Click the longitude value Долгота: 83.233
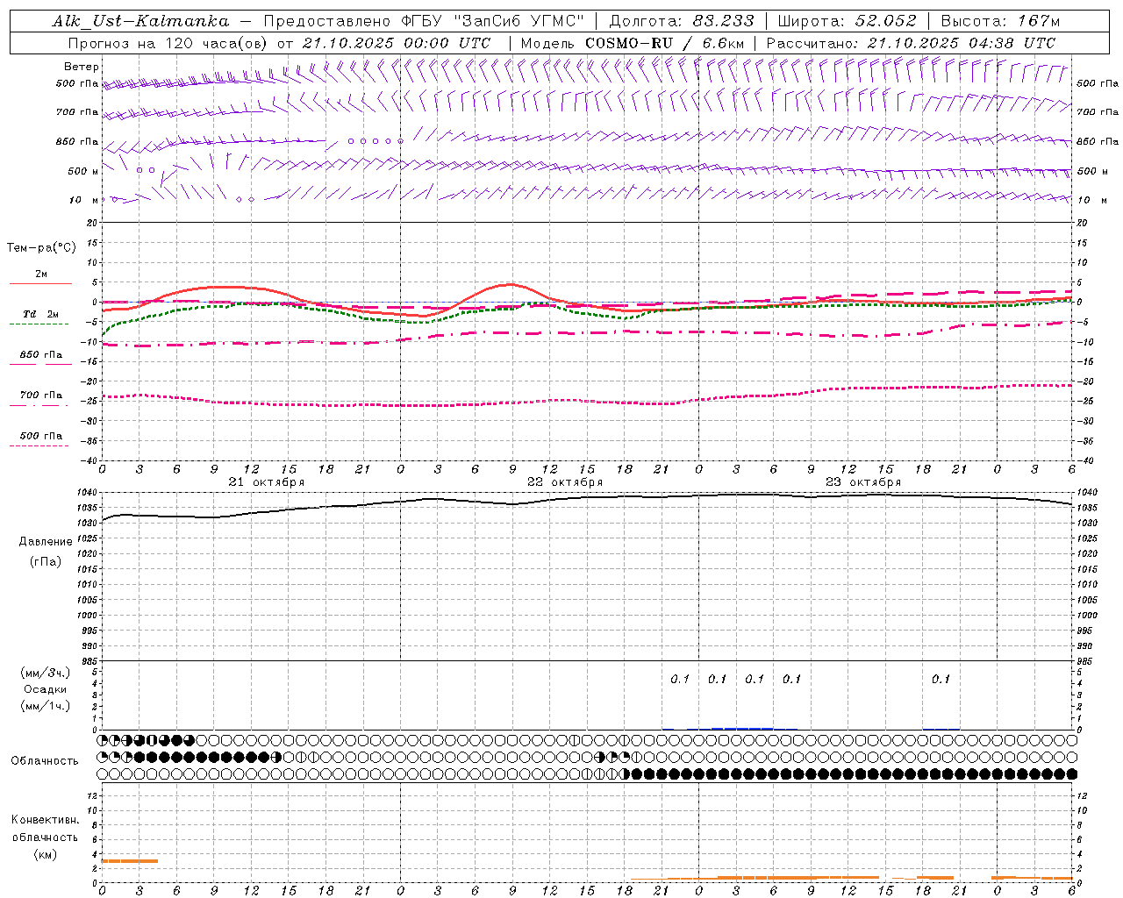The width and height of the screenshot is (1123, 898). pyautogui.click(x=682, y=21)
